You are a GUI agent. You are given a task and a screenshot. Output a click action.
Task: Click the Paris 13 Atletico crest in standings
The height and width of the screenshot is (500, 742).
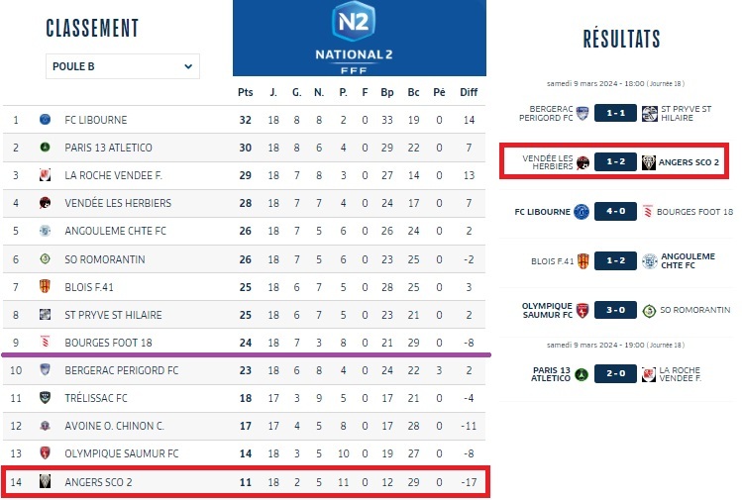pos(45,148)
